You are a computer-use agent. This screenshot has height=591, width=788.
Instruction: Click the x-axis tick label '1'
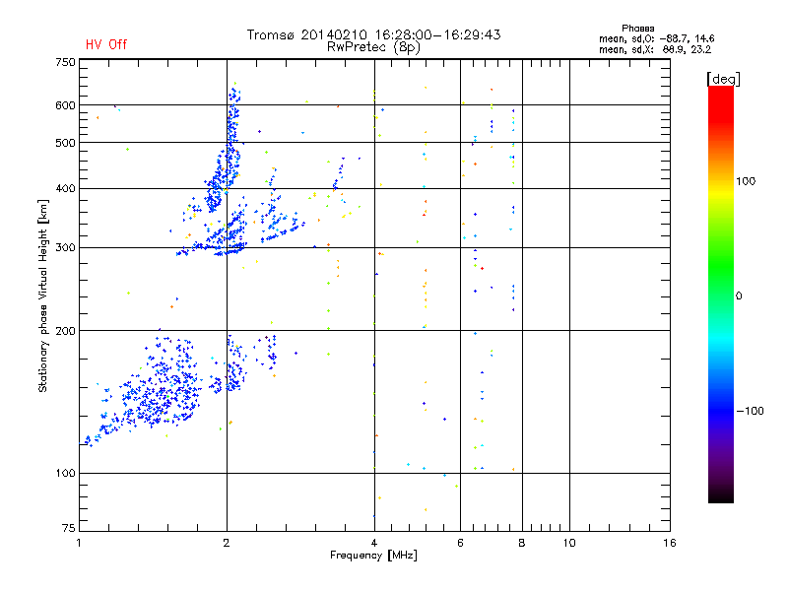click(79, 543)
